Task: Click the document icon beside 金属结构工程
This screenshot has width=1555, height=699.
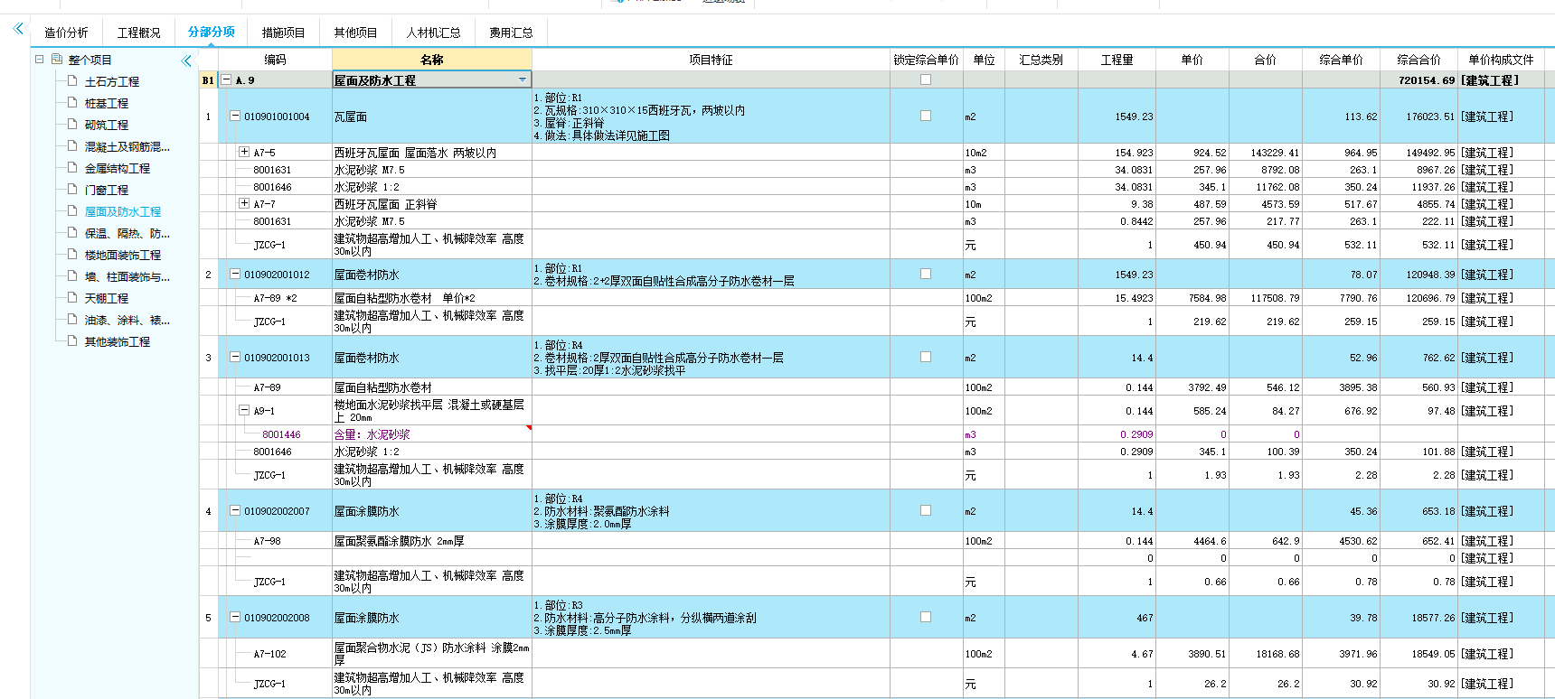Action: point(73,167)
